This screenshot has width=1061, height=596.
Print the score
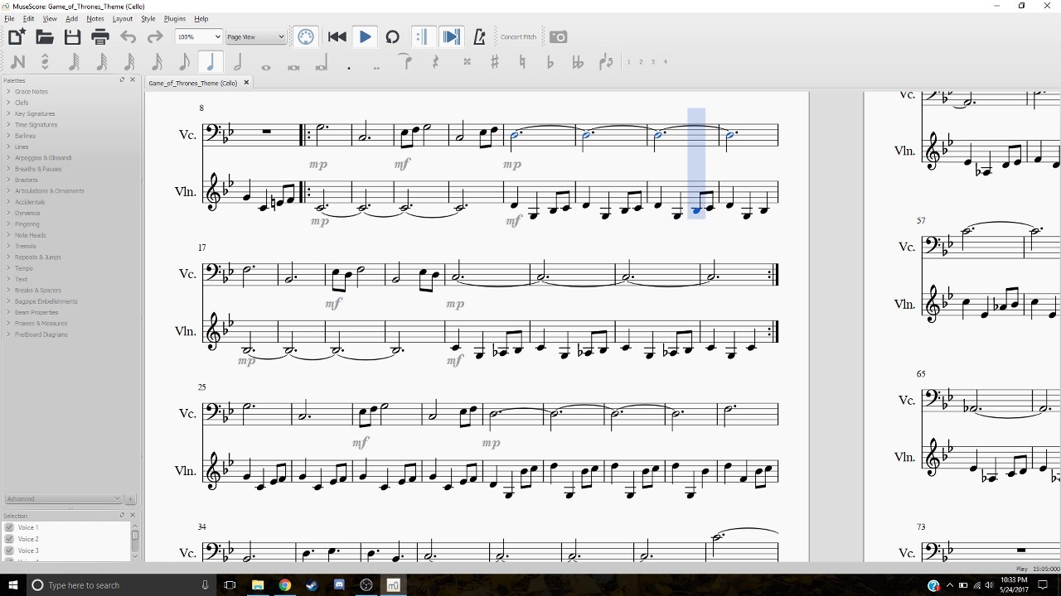(x=100, y=36)
